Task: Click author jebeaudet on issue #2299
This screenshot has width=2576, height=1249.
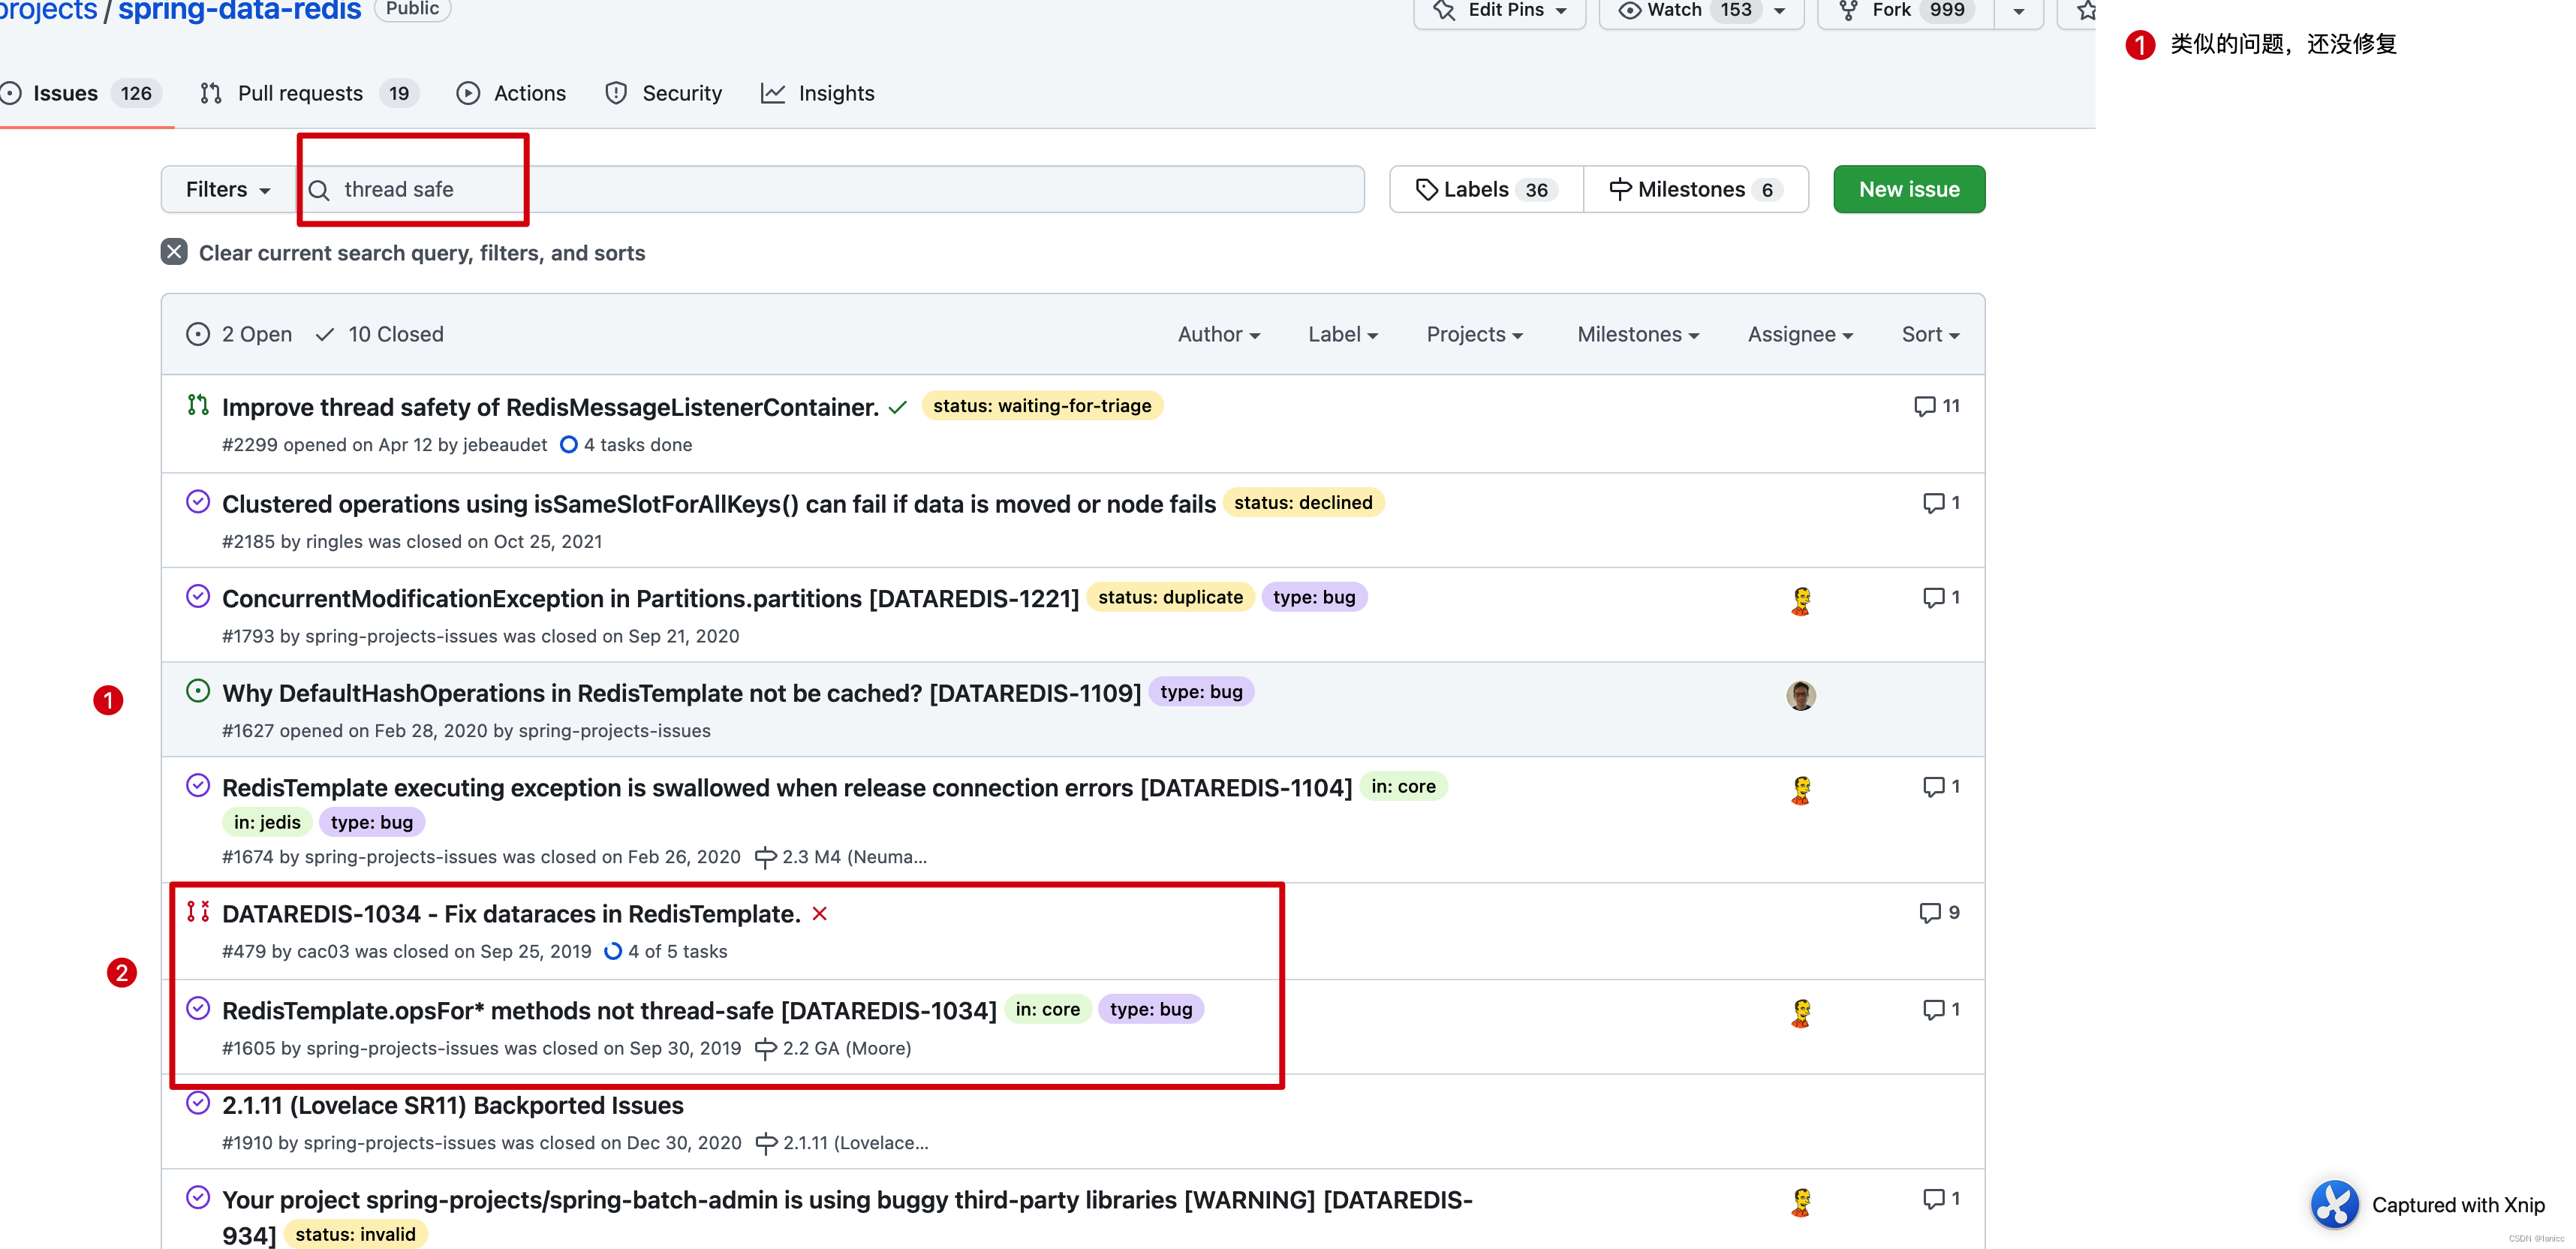Action: tap(505, 445)
